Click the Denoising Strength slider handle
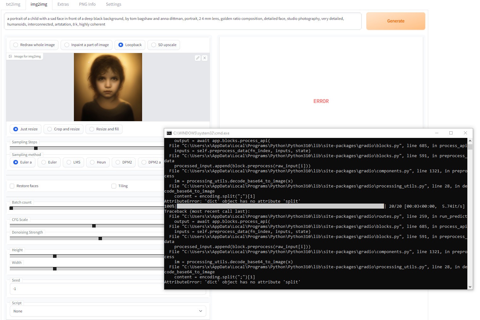Viewport: 480px width, 320px height. click(100, 238)
